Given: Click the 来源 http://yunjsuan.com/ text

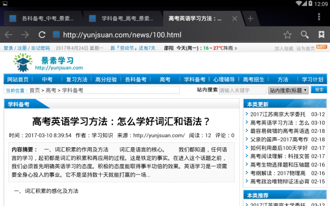Looking at the screenshot, I should tap(151, 135).
